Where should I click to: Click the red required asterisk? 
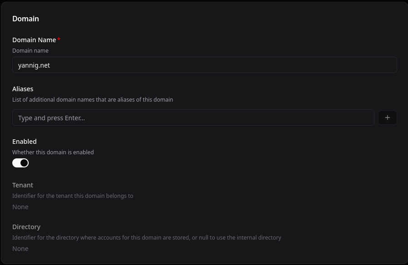pyautogui.click(x=59, y=39)
